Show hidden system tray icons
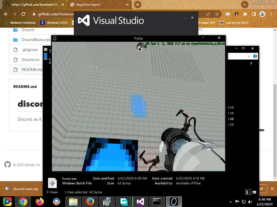277x207 pixels. [230, 202]
